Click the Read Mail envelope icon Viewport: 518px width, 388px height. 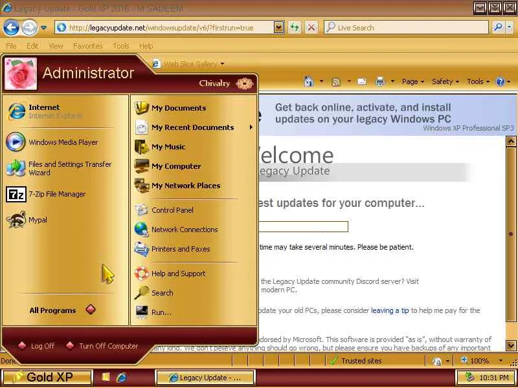click(x=362, y=81)
